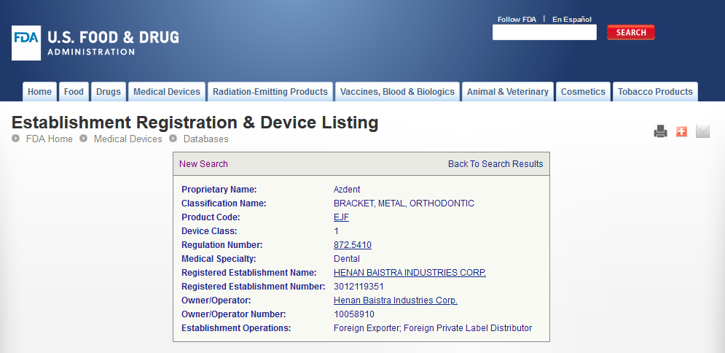Open HENAN BAISTRA INDUSTRIES CORP. establishment link
725x353 pixels.
pos(409,273)
